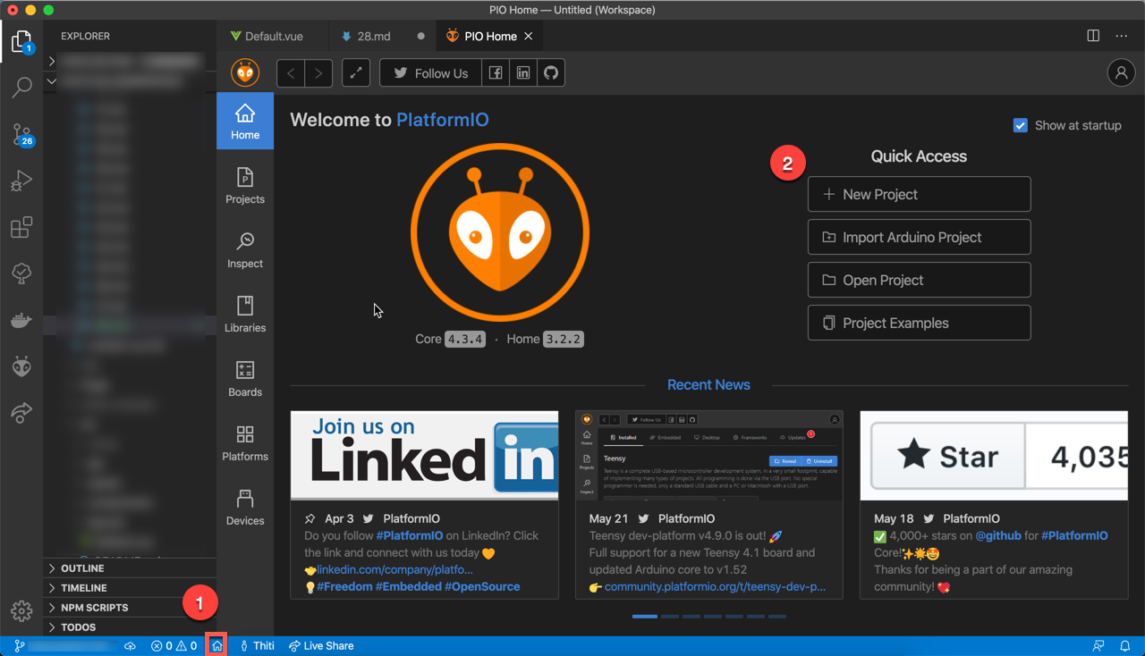The height and width of the screenshot is (656, 1145).
Task: Open the PlatformIO alien icon in activity bar
Action: click(21, 366)
